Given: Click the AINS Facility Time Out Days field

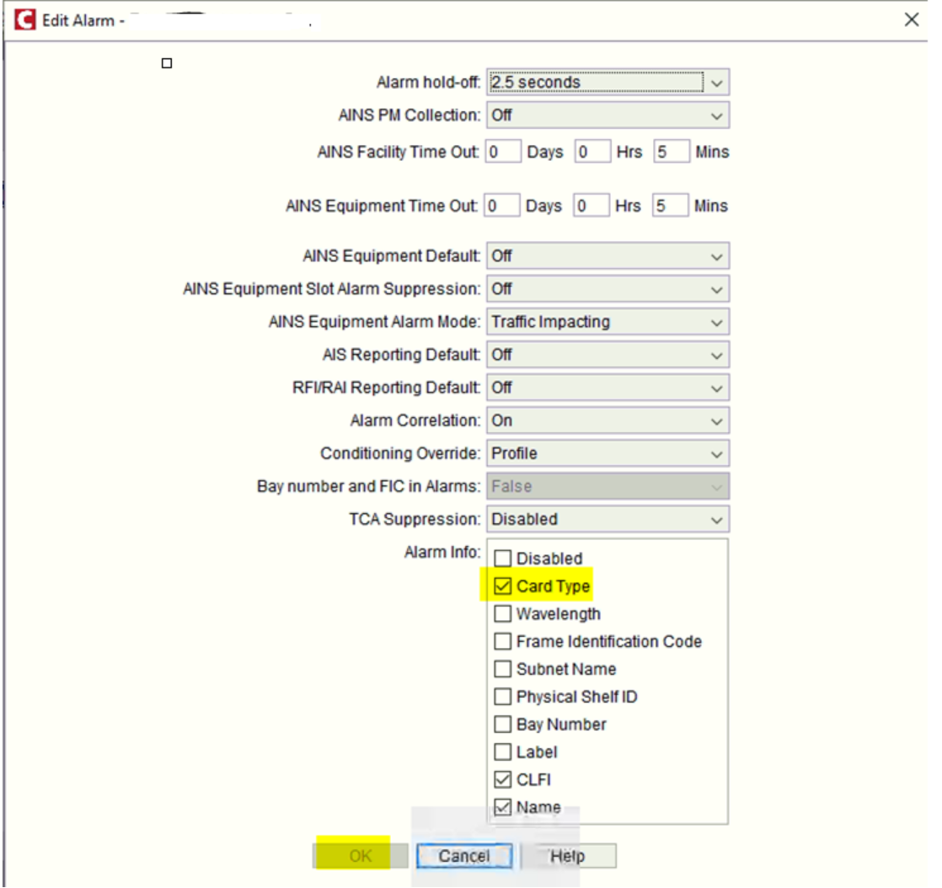Looking at the screenshot, I should (502, 152).
